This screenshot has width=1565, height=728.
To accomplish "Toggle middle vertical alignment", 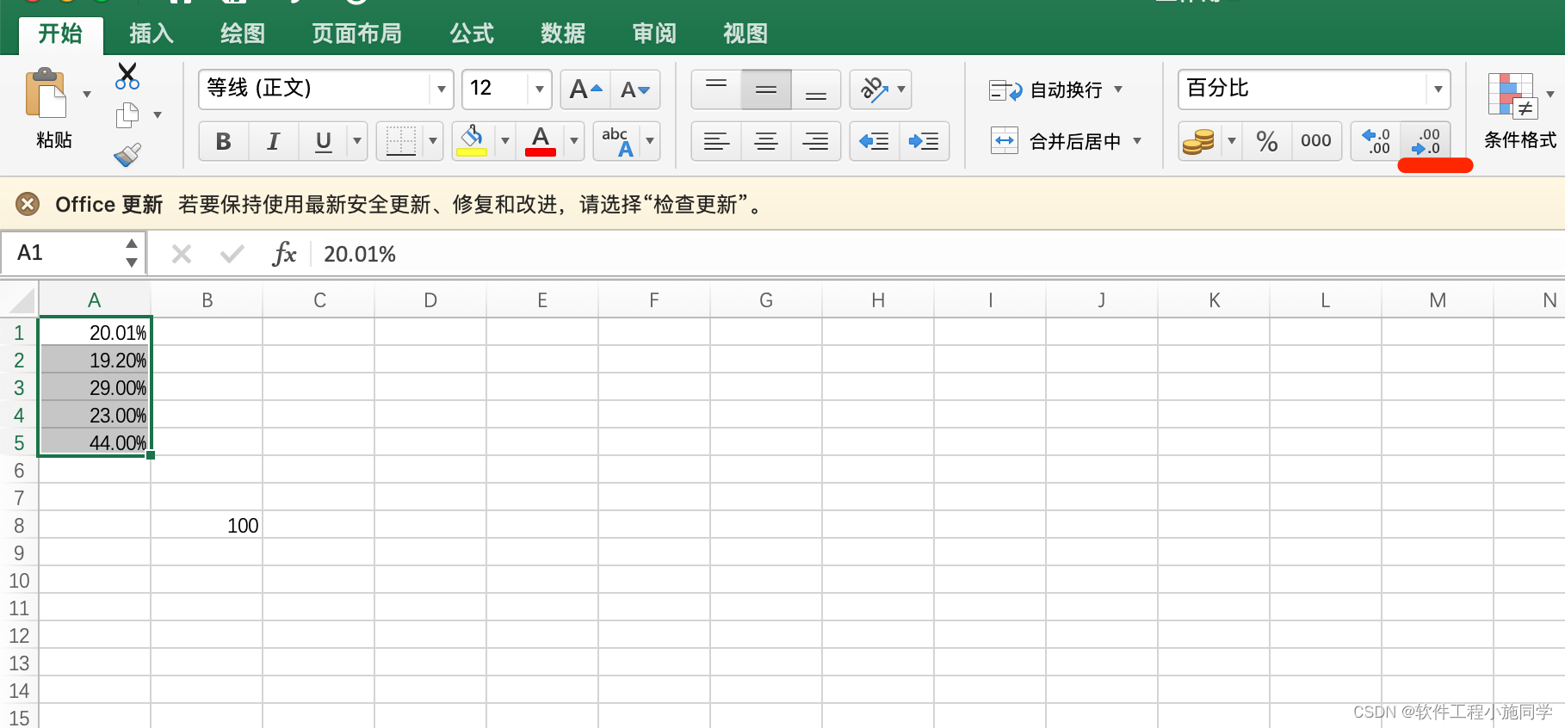I will click(x=766, y=89).
